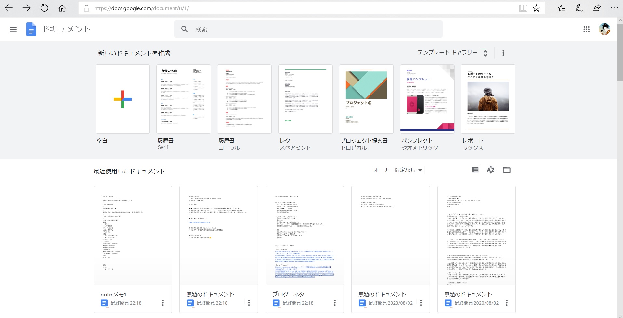The image size is (623, 318).
Task: Switch to list view layout
Action: coord(475,170)
